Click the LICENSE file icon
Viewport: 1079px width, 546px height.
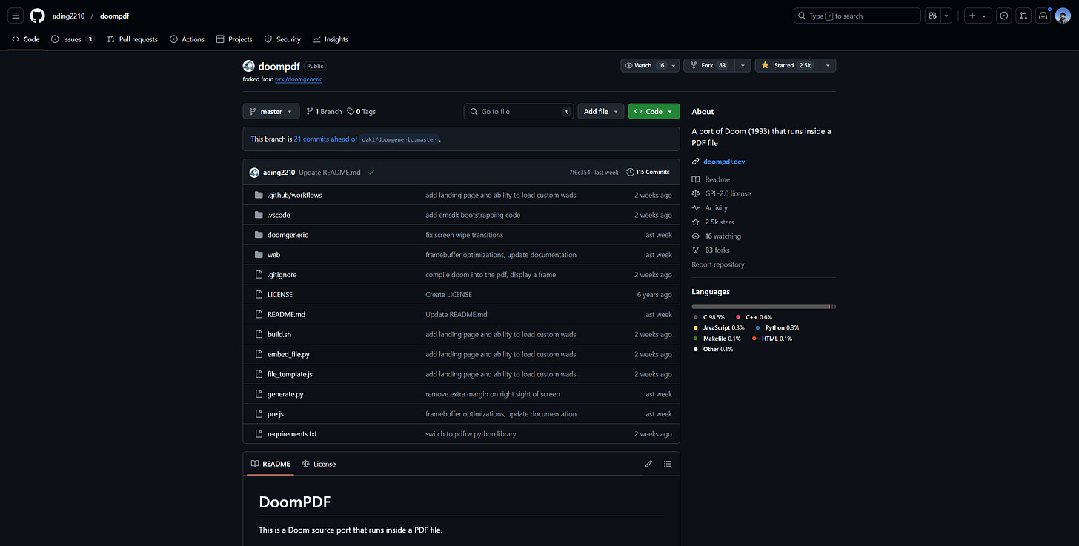pos(259,294)
